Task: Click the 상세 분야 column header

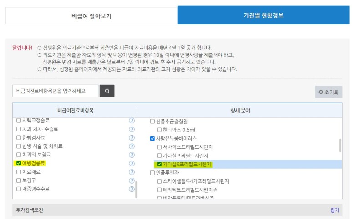Action: [x=240, y=110]
